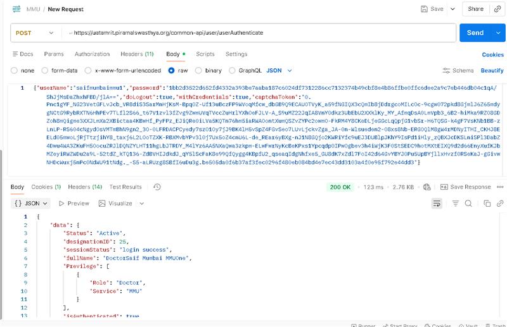The height and width of the screenshot is (327, 507).
Task: Open the response JSON format dropdown
Action: 31,203
